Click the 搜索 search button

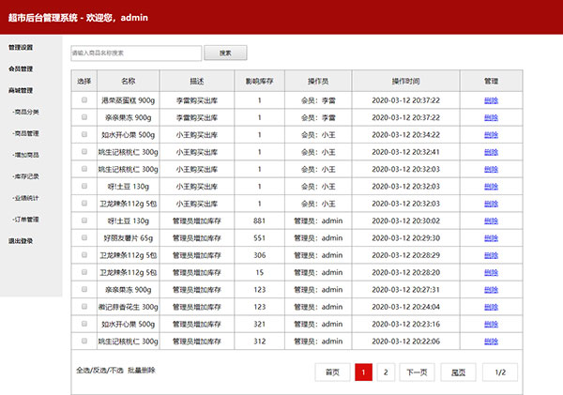(225, 53)
